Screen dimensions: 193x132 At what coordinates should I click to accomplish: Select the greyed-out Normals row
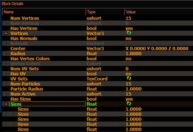pyautogui.click(x=97, y=43)
